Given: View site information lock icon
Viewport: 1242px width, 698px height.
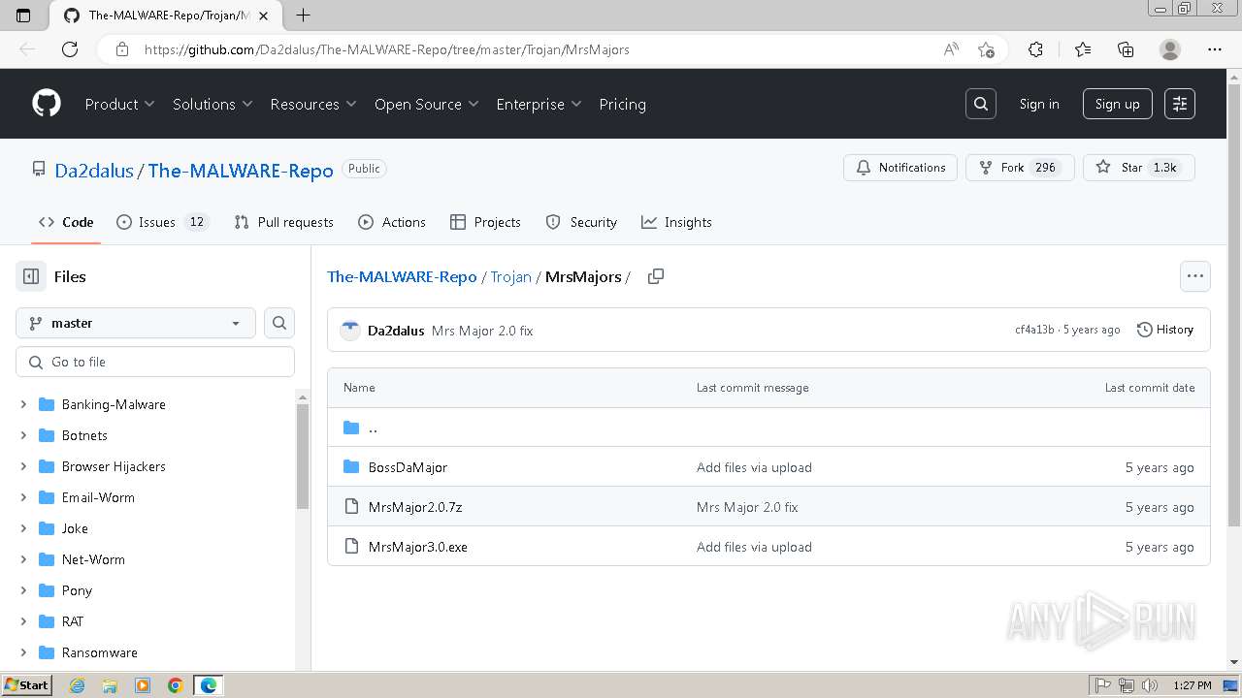Looking at the screenshot, I should click(121, 49).
